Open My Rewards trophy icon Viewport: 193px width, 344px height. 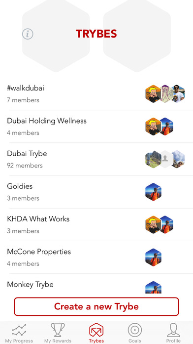[58, 333]
